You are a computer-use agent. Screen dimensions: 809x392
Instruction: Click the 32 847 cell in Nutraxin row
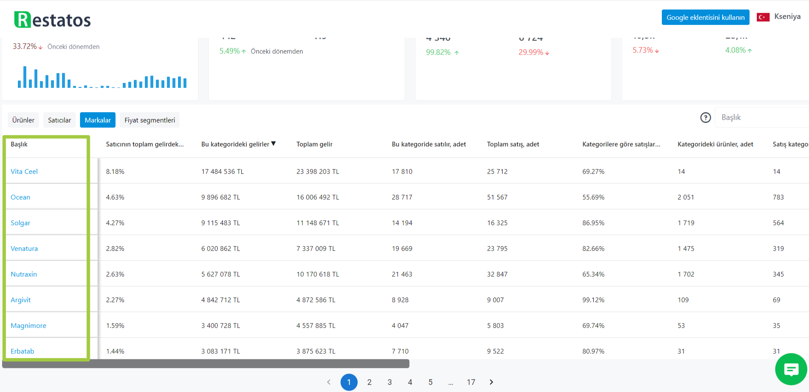pos(497,274)
